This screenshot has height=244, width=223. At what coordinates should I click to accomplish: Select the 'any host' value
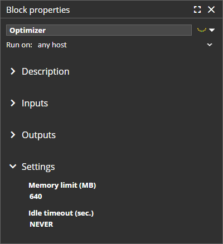point(52,45)
